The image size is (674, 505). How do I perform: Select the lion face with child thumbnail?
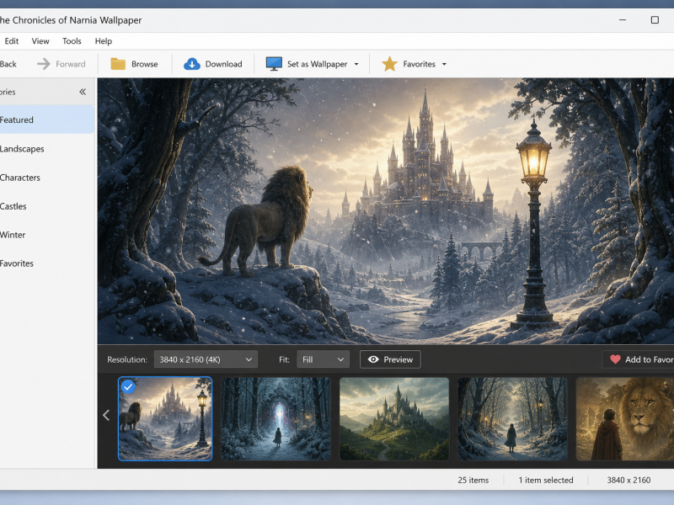(625, 418)
